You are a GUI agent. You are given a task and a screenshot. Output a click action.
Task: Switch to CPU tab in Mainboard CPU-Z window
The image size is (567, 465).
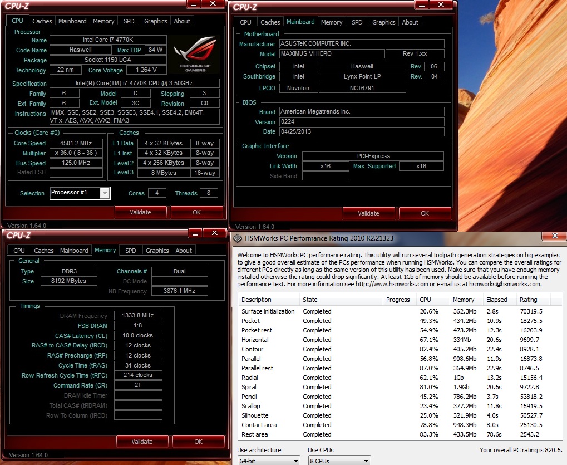pyautogui.click(x=245, y=22)
